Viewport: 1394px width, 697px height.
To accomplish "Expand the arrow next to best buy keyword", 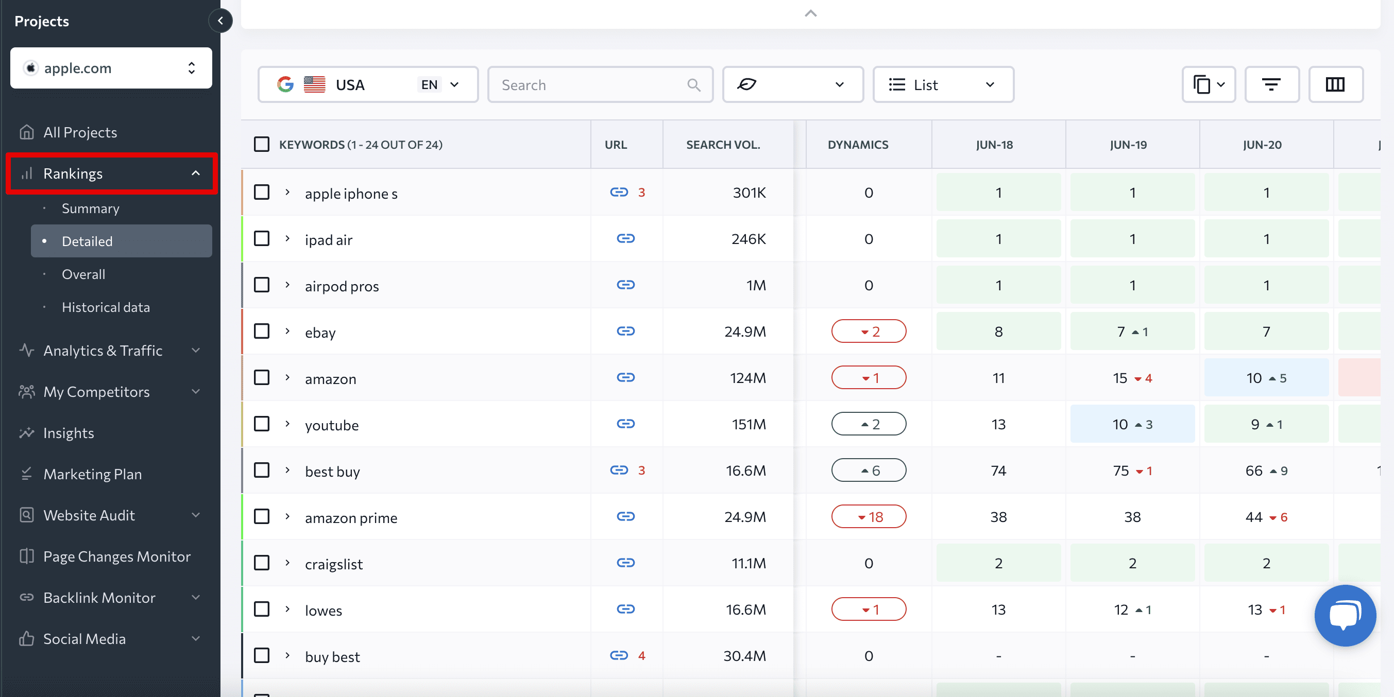I will (287, 471).
